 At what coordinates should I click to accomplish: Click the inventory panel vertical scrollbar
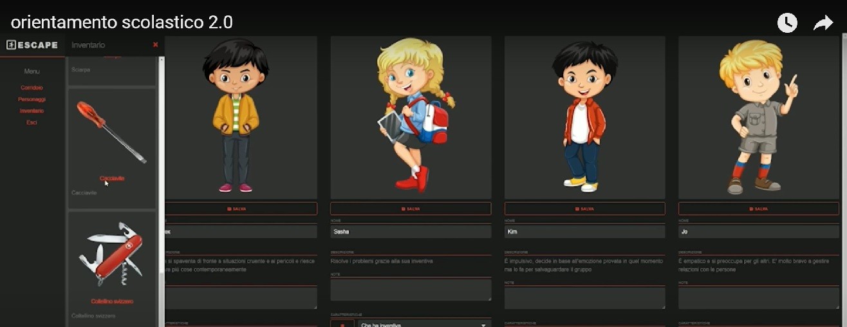coord(161,193)
